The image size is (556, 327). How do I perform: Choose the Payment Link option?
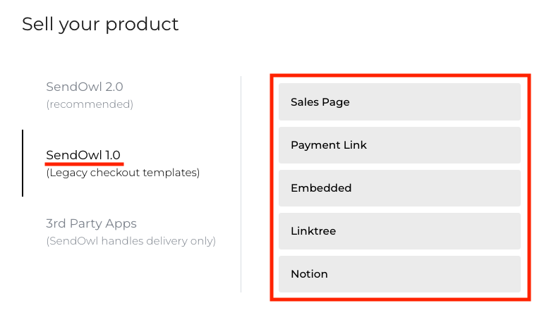coord(399,145)
